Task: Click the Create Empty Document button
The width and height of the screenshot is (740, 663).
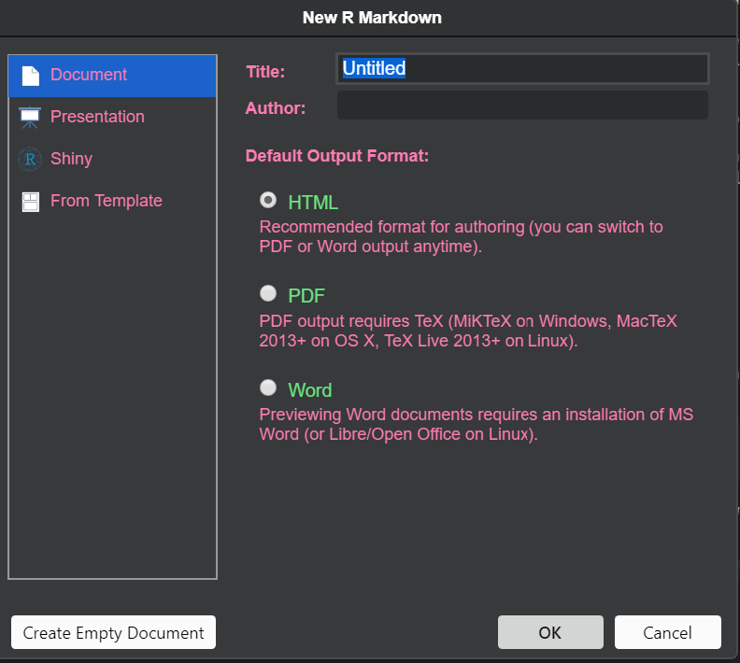Action: pos(113,632)
